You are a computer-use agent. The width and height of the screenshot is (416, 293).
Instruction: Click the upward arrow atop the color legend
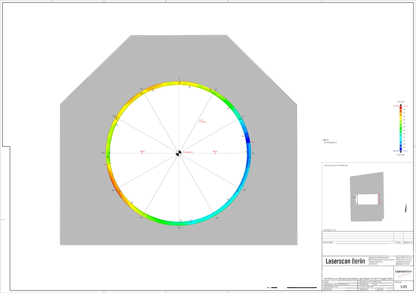(400, 104)
